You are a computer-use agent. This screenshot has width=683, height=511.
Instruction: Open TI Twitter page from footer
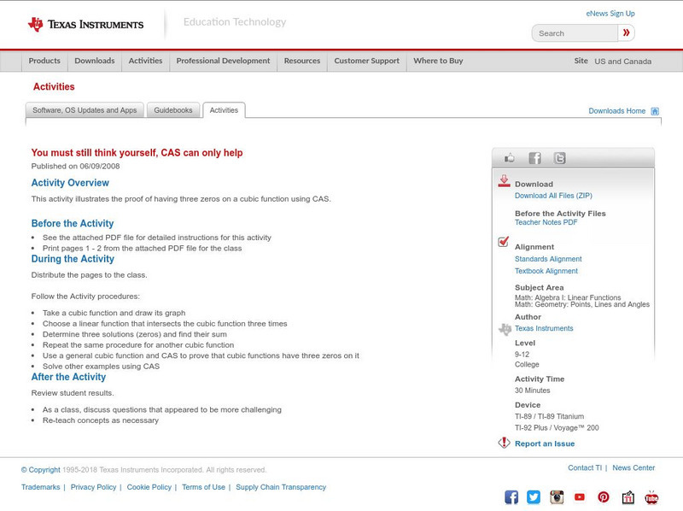tap(534, 497)
